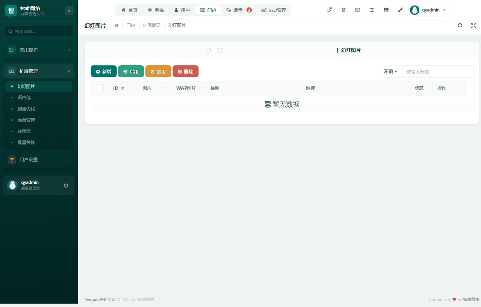Switch to the 系统 top tab
Viewport: 481px width, 307px height.
[156, 10]
